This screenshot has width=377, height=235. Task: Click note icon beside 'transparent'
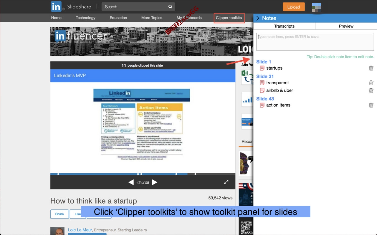(x=262, y=83)
